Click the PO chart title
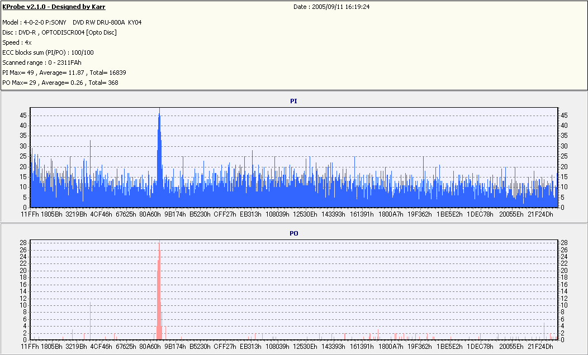The image size is (588, 355). (293, 233)
